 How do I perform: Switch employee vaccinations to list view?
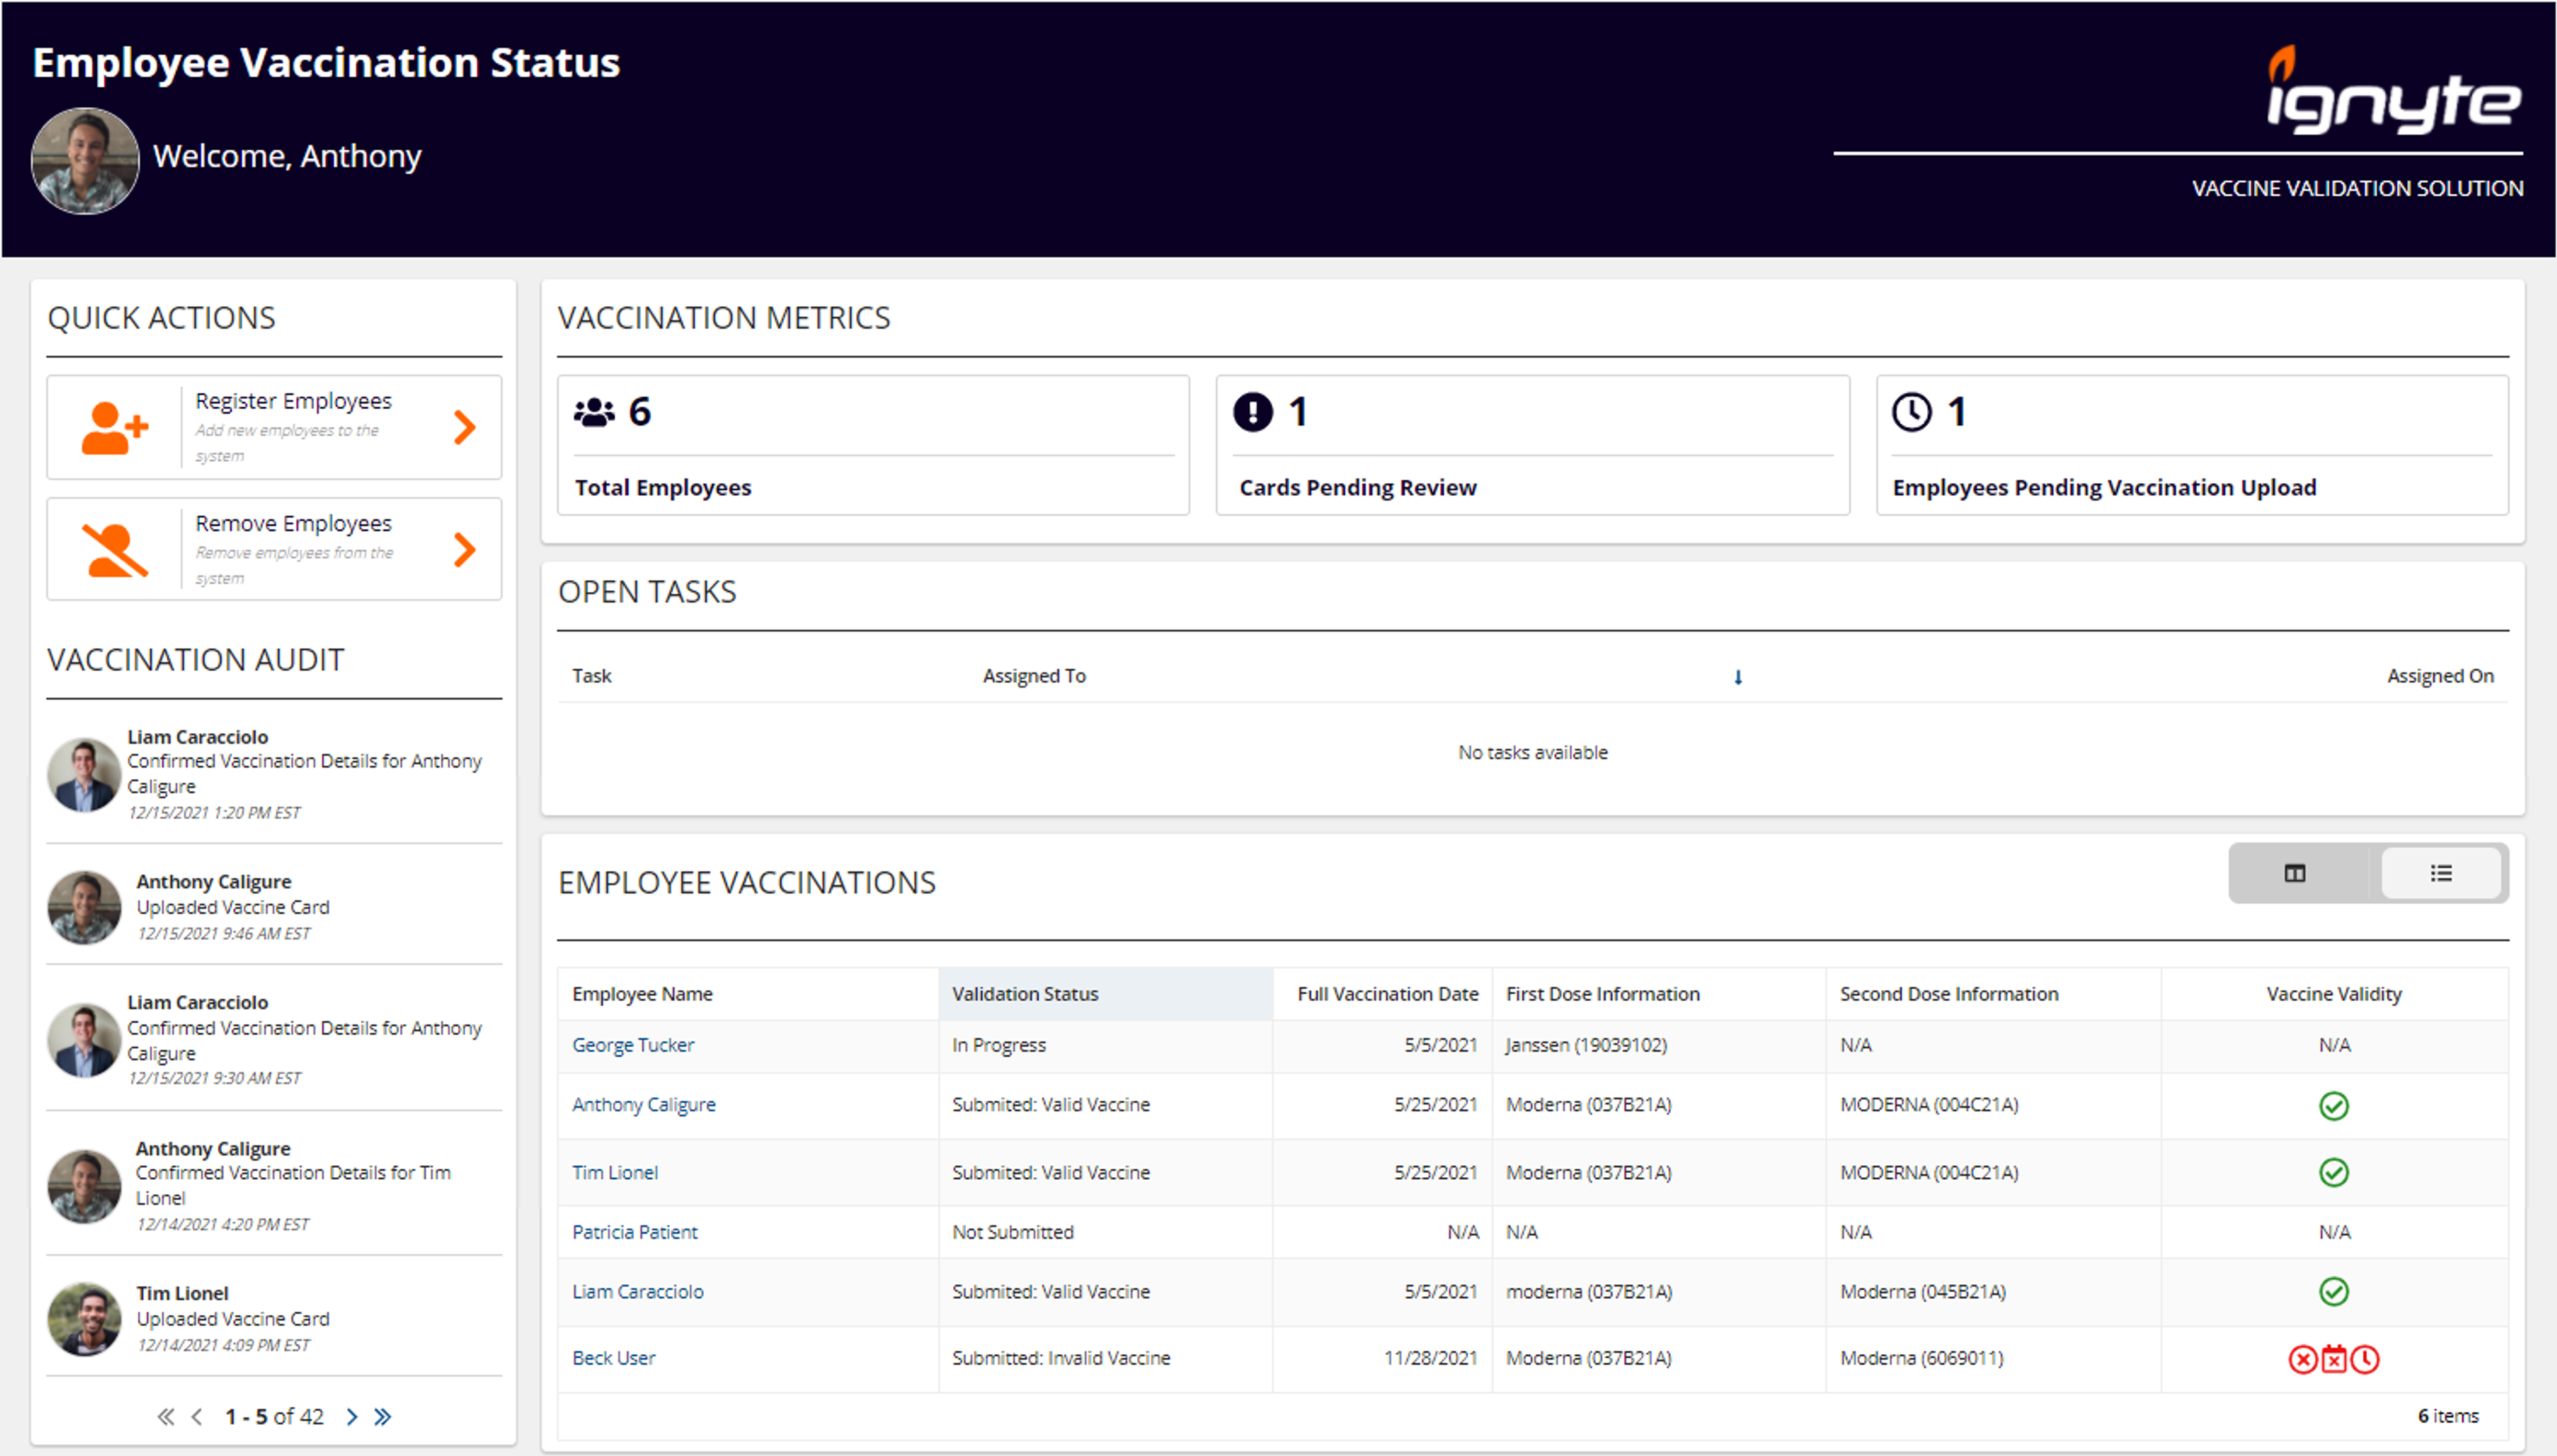[x=2441, y=873]
